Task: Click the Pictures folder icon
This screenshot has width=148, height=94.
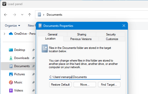Action: coord(11,74)
